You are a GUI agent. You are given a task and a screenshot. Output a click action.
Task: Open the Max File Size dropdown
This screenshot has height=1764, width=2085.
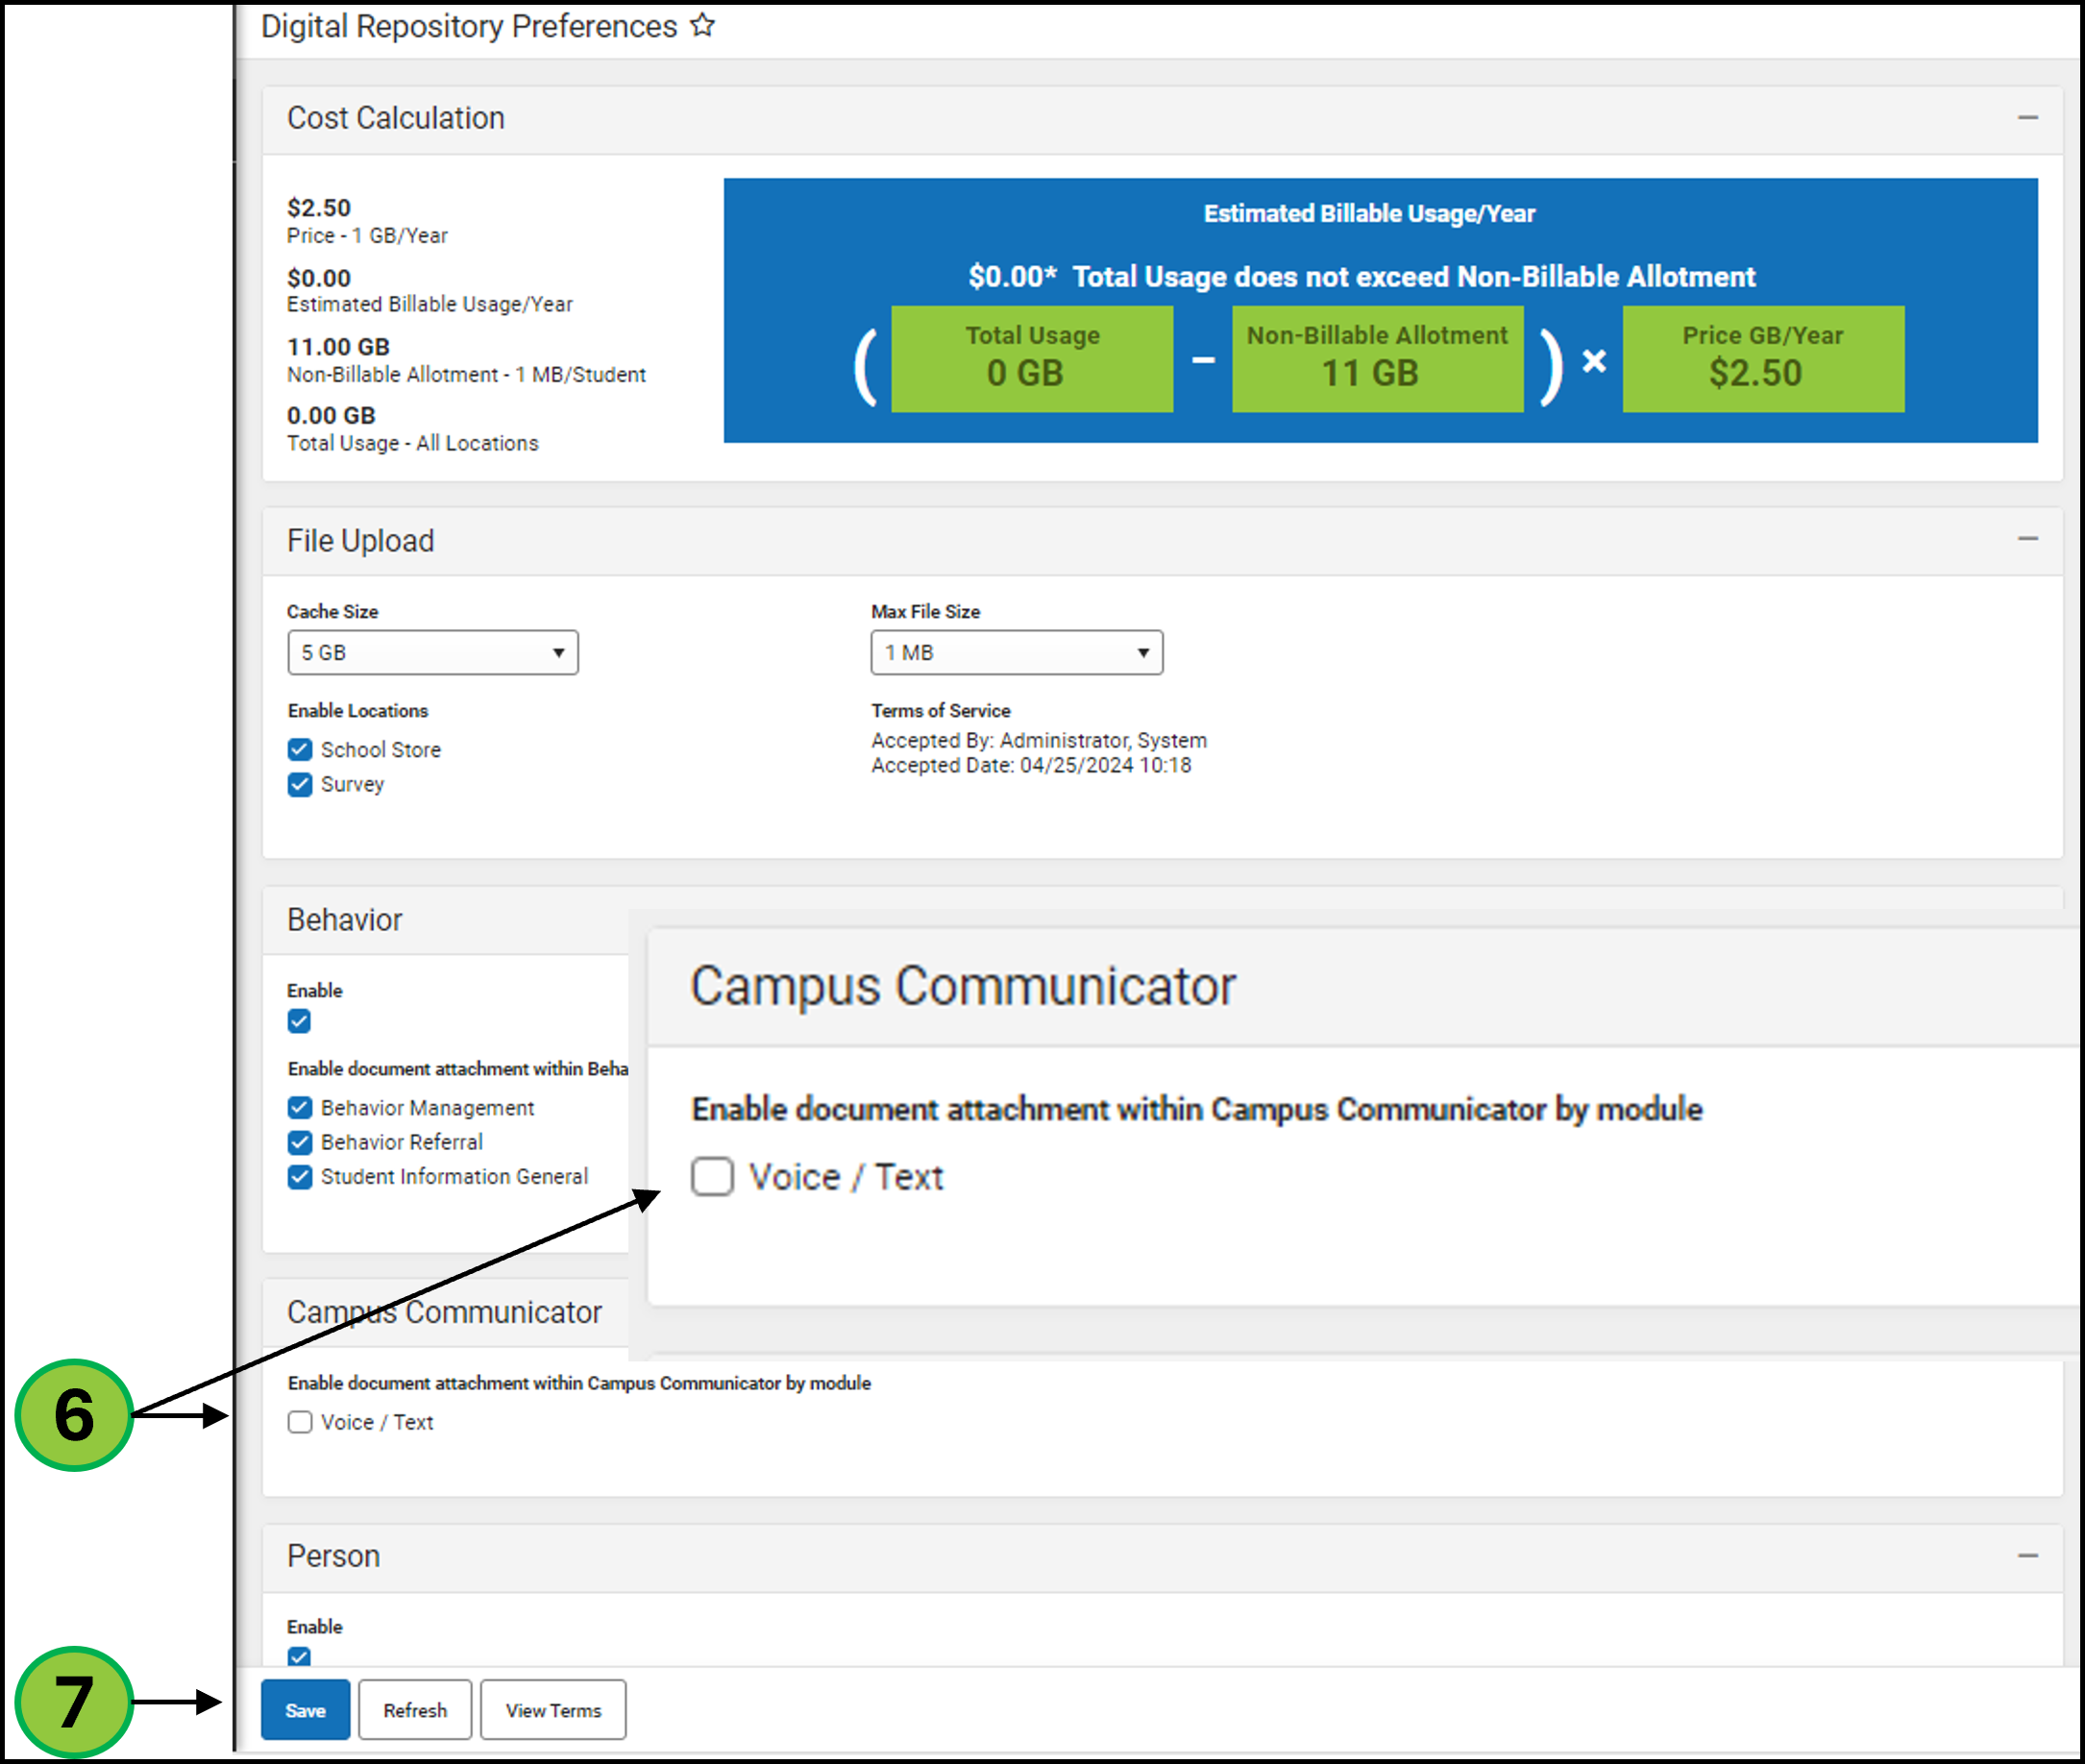(1016, 653)
